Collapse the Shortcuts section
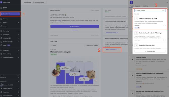 click(x=18, y=81)
